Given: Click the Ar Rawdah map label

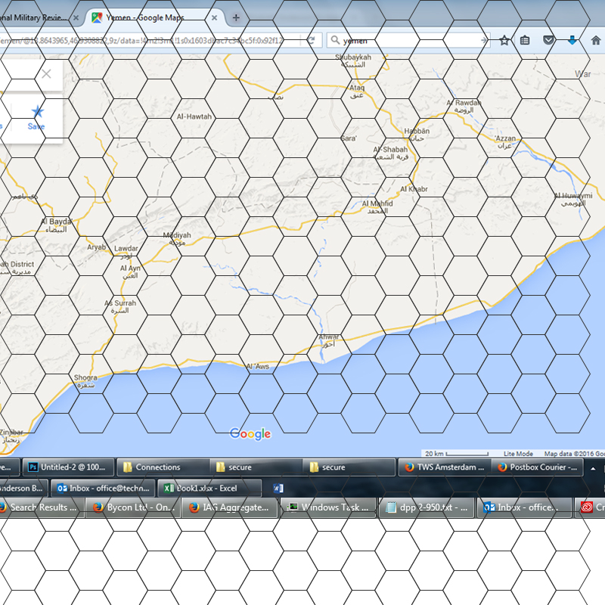Looking at the screenshot, I should tap(464, 106).
